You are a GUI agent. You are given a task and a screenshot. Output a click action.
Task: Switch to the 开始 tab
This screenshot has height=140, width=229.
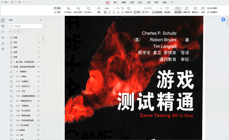tap(108, 2)
